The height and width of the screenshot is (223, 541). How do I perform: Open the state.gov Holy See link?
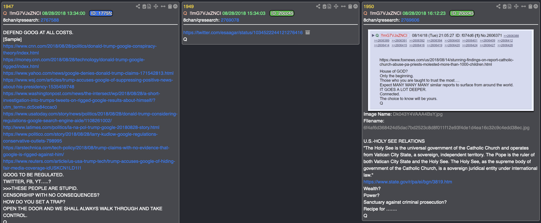[x=408, y=182]
